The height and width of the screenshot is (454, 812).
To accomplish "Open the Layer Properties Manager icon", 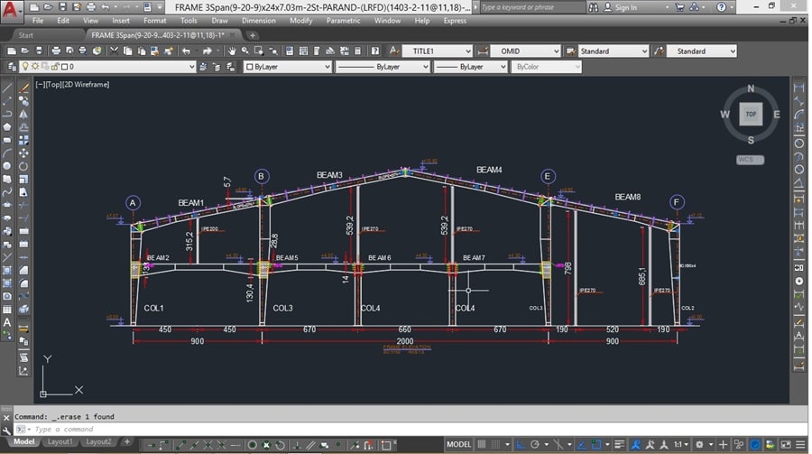I will (x=12, y=66).
